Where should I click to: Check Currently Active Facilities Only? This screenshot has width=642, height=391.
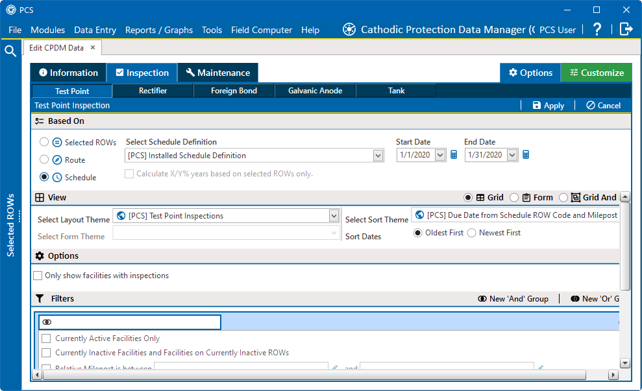tap(46, 338)
